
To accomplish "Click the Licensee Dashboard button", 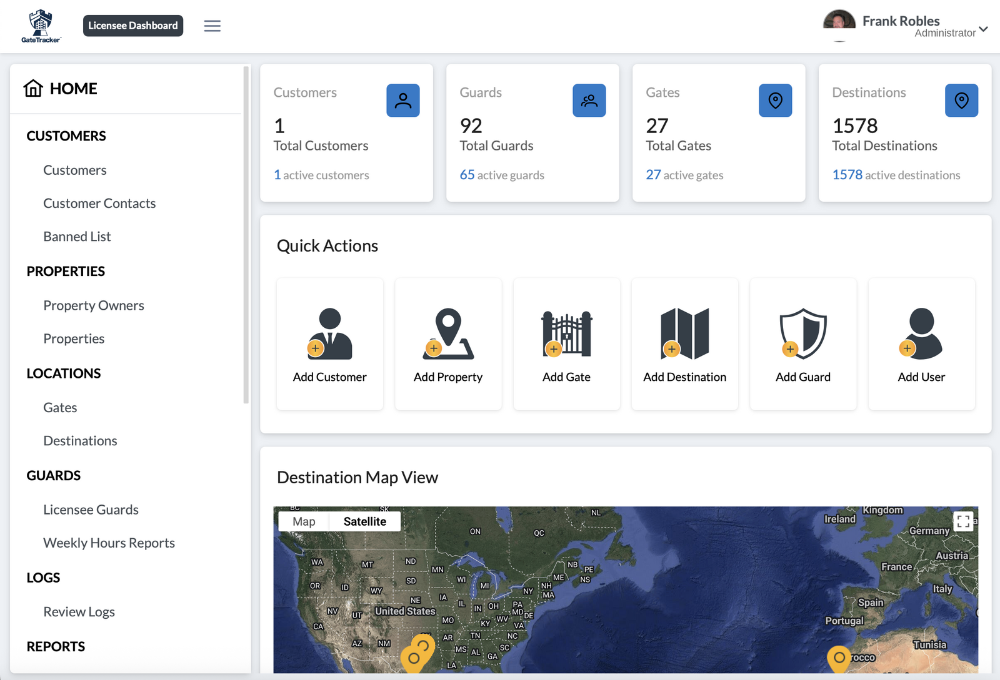I will tap(133, 26).
